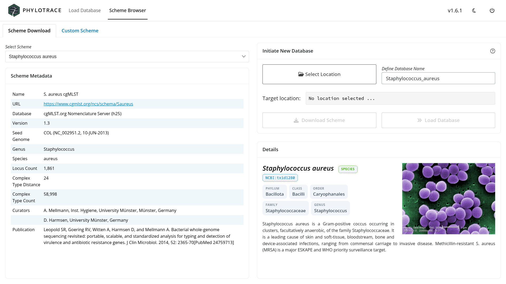This screenshot has width=506, height=284.
Task: Click the Order Caryophanales chip
Action: (x=329, y=192)
